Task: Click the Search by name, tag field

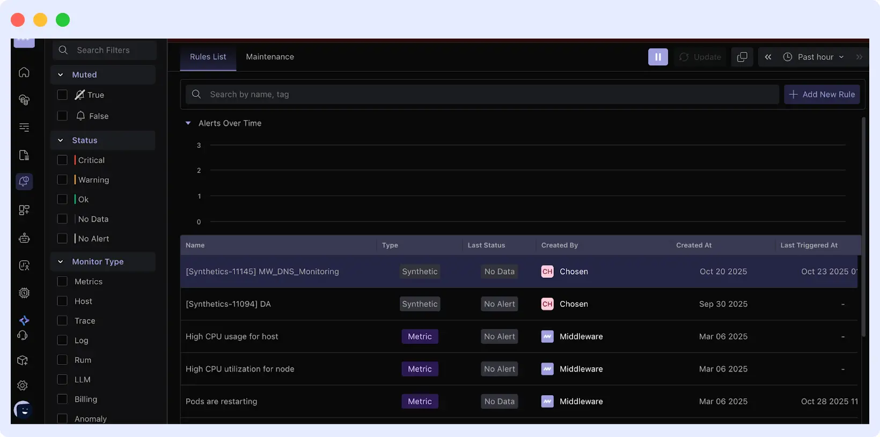Action: (482, 94)
